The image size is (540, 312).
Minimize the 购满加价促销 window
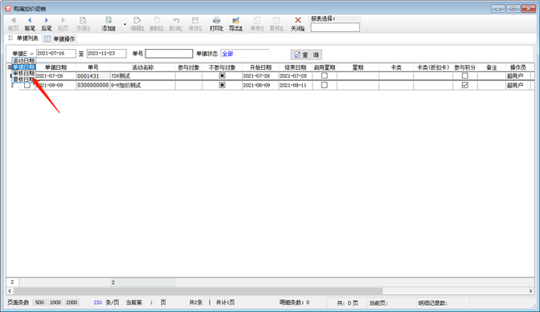[x=498, y=9]
